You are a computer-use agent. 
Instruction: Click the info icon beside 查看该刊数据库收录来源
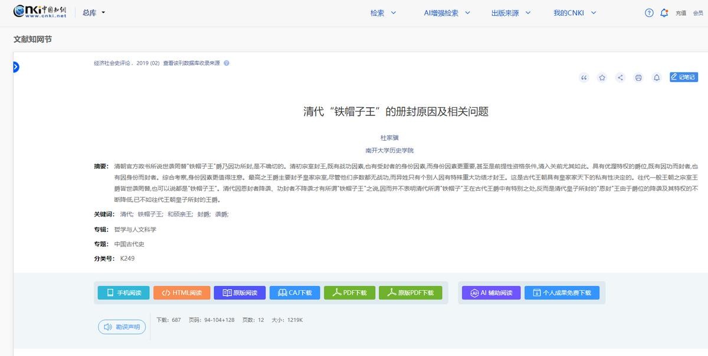coord(227,63)
